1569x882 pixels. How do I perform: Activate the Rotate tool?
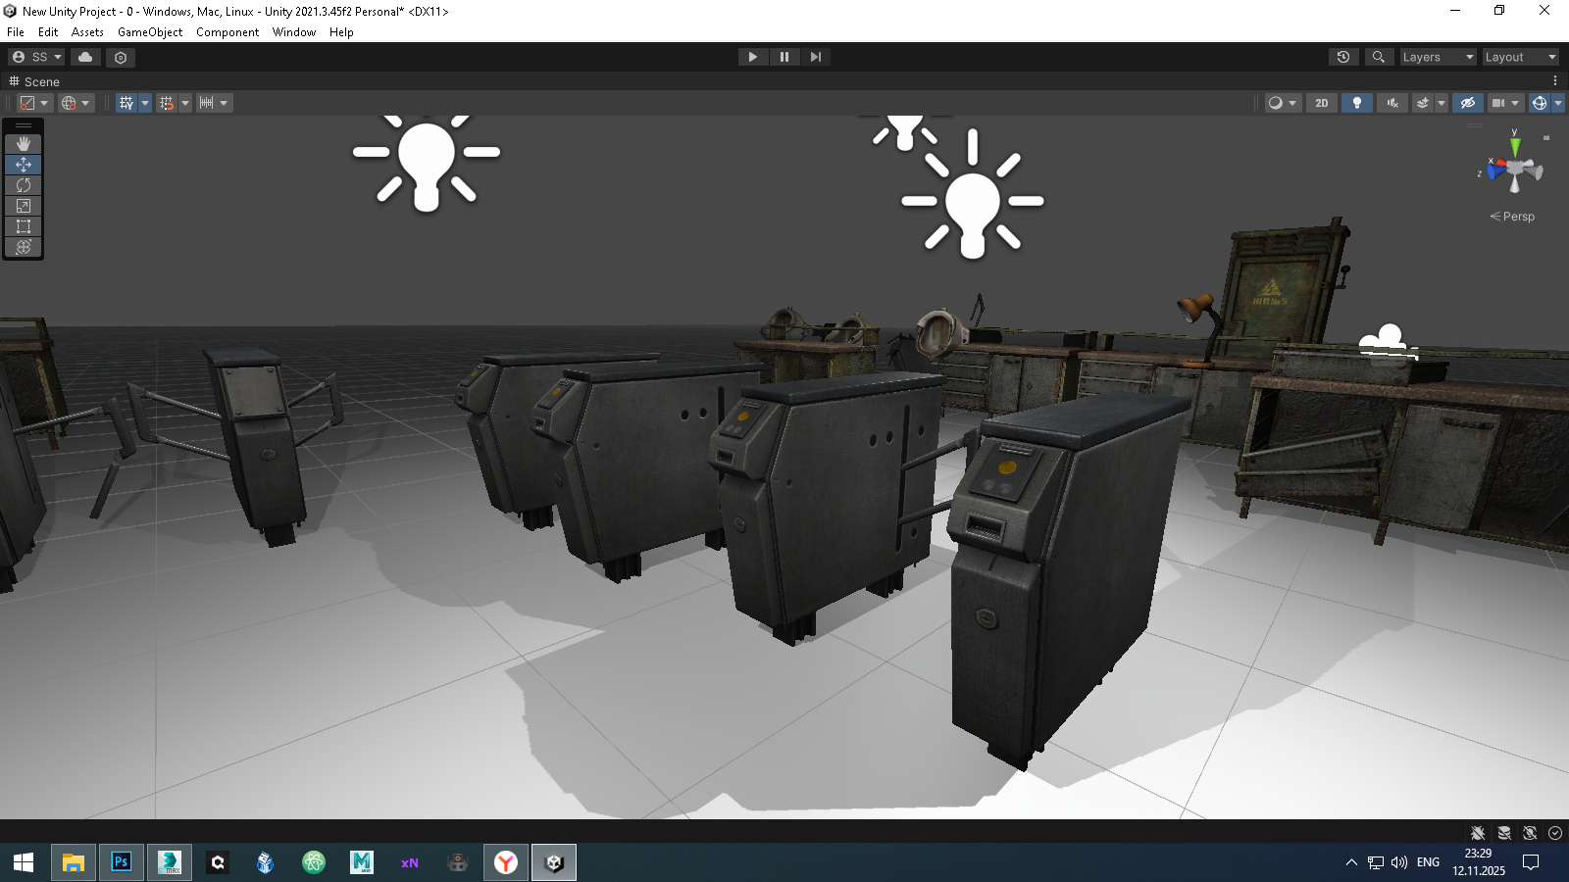[x=24, y=185]
